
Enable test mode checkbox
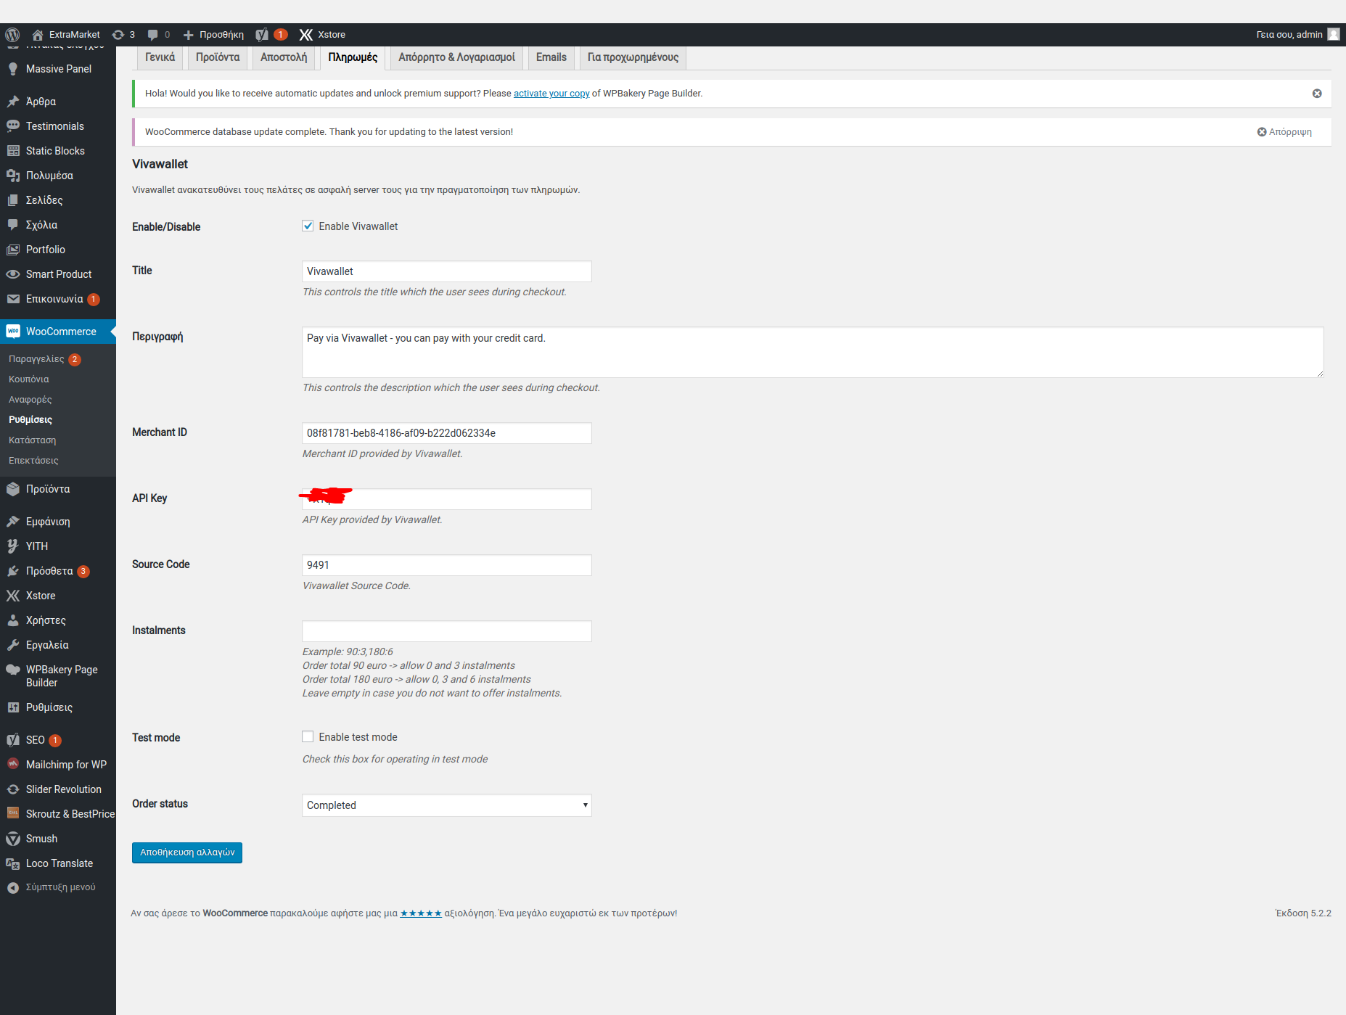point(308,736)
